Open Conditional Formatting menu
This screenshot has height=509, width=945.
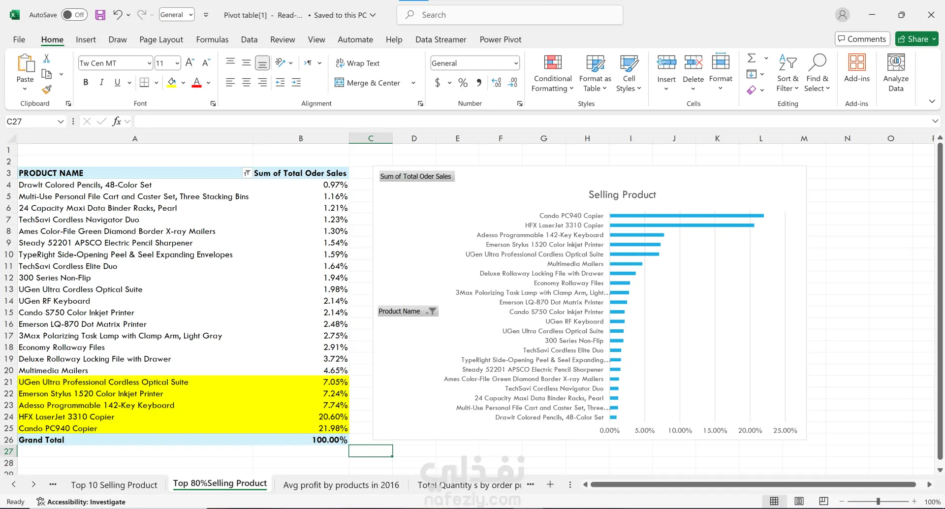553,73
